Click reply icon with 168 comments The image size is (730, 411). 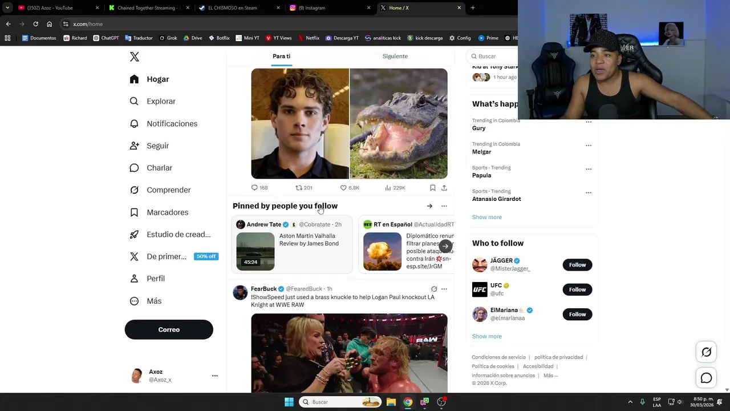point(254,188)
